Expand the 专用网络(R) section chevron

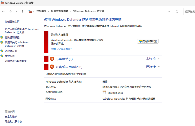(x=159, y=59)
